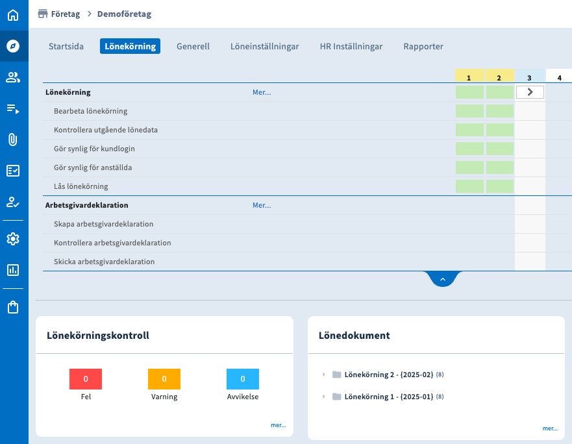Open the Rapporter tab
572x444 pixels.
[423, 46]
